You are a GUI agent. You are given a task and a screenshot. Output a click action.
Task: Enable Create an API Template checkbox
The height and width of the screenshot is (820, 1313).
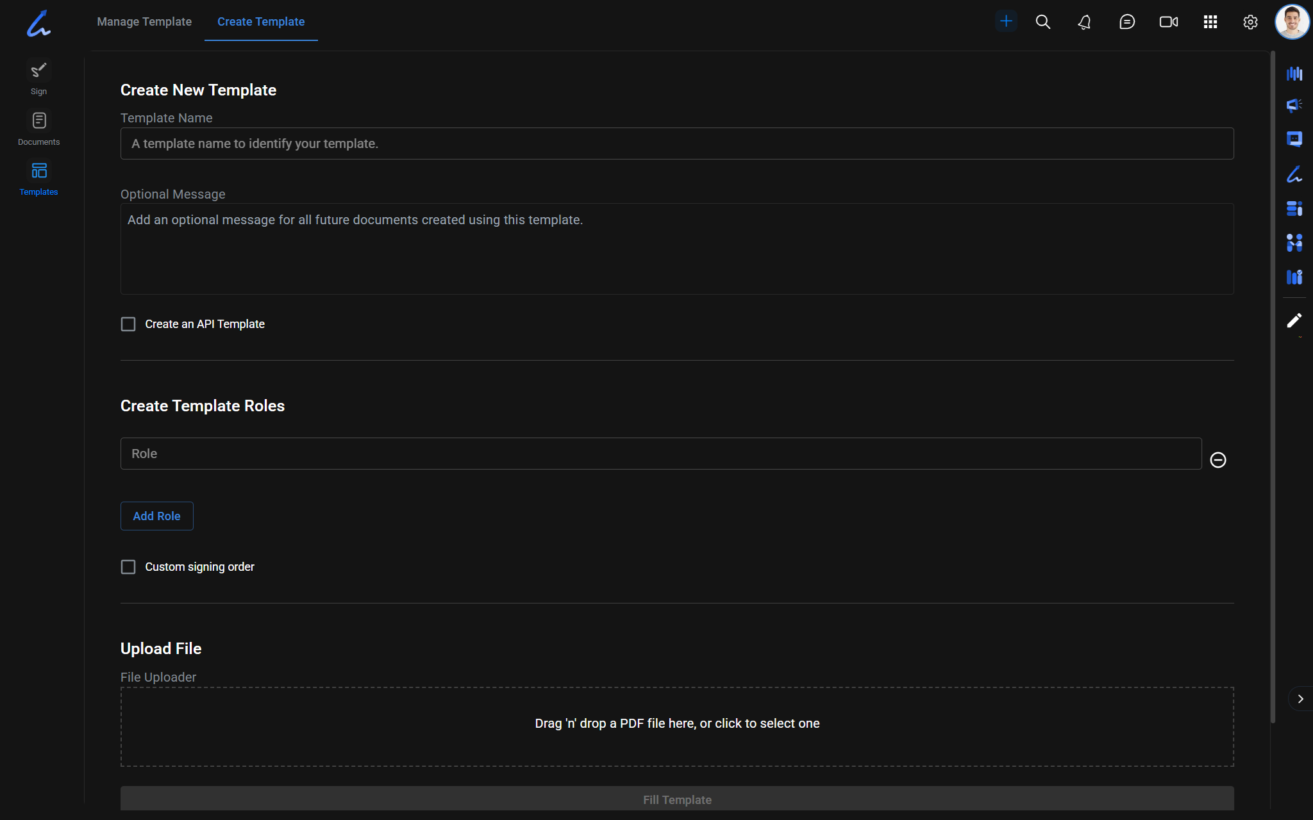point(128,324)
